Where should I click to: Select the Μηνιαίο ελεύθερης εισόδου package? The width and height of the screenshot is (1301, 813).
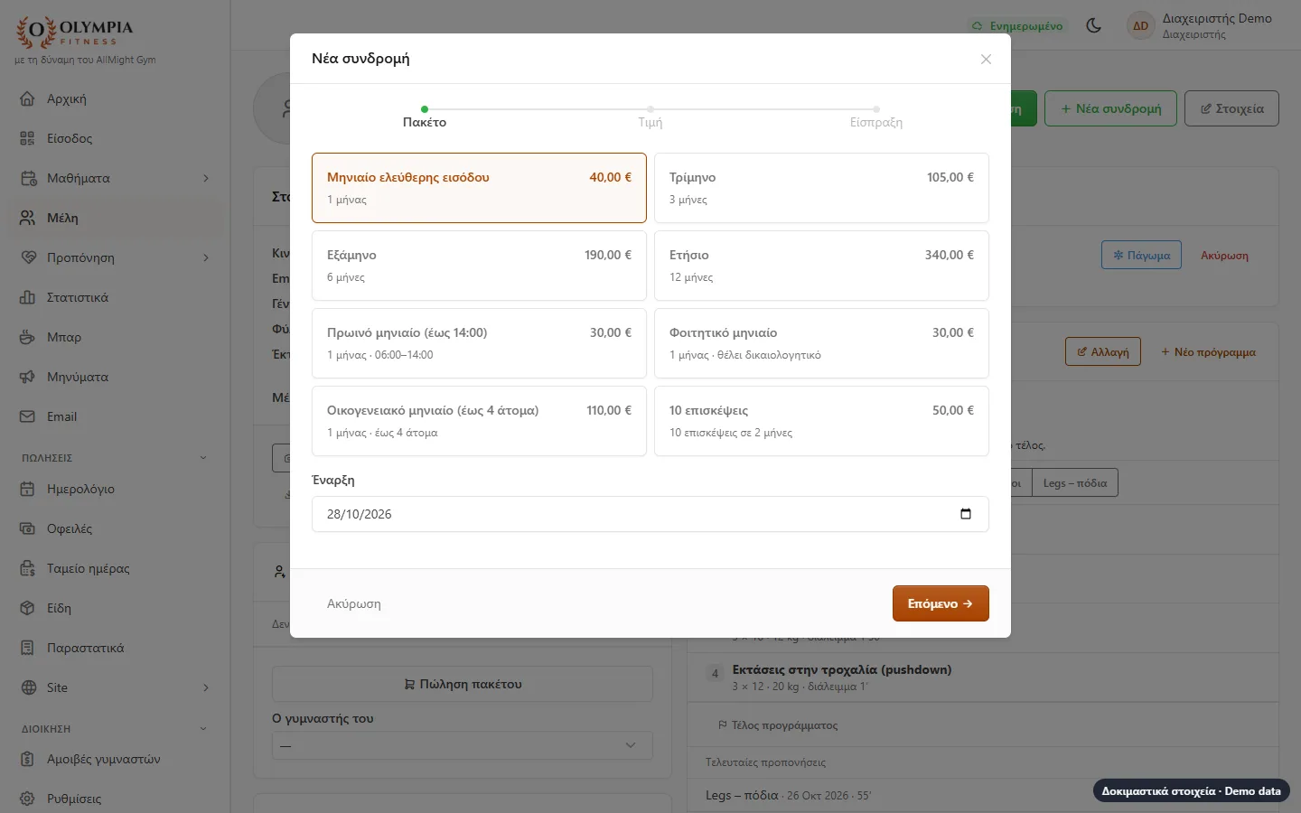pos(479,188)
